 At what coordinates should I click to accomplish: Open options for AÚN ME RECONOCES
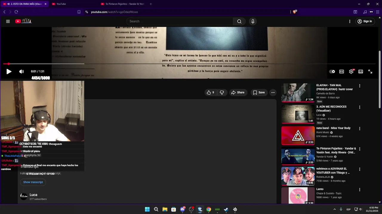coord(360,107)
